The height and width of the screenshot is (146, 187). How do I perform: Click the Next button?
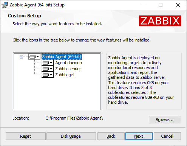point(139,136)
